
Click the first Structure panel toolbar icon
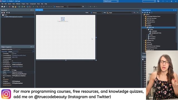click(x=2, y=13)
